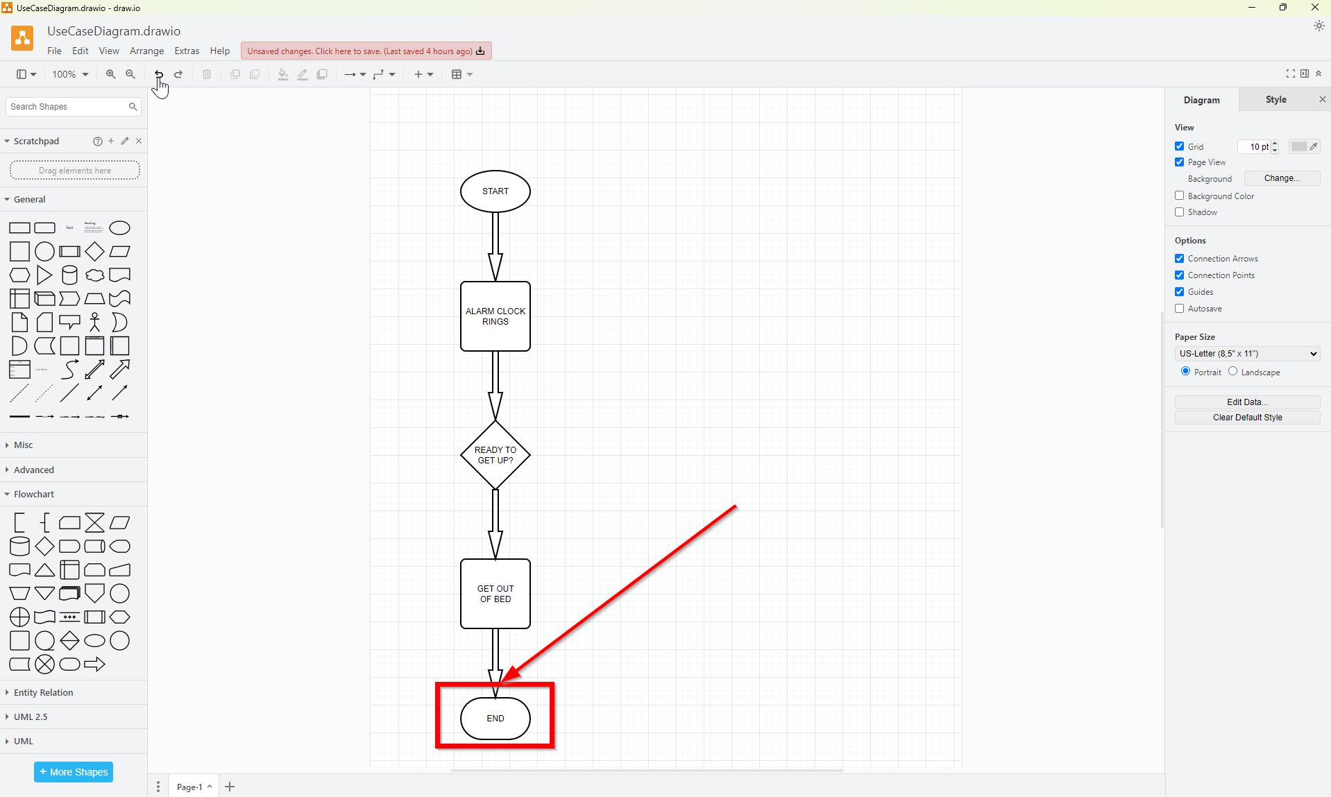This screenshot has width=1331, height=797.
Task: Click the Shadow icon in the toolbar
Action: [x=321, y=74]
